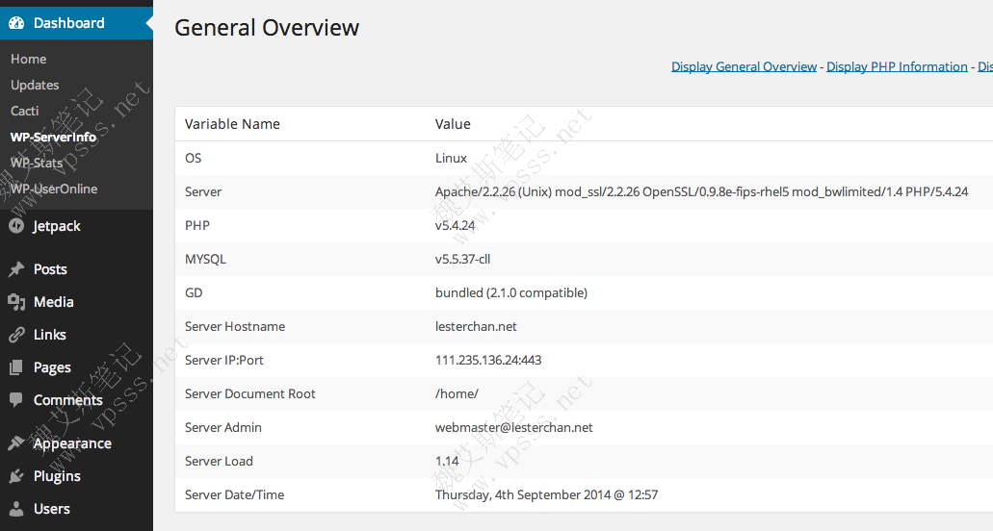The image size is (993, 531).
Task: Click the Comments bubble icon
Action: coord(16,400)
